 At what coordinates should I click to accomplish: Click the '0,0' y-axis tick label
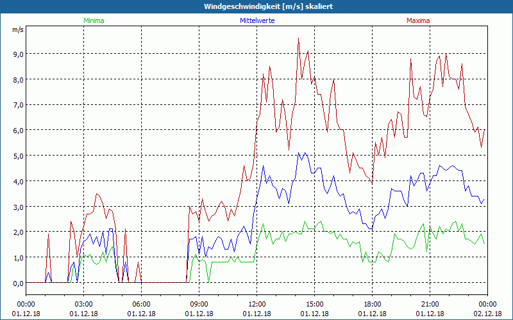click(x=19, y=284)
